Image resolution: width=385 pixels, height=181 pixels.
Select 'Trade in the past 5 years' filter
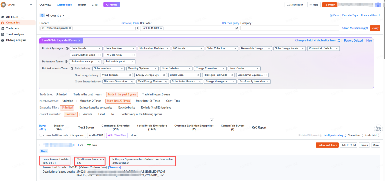tap(156, 94)
